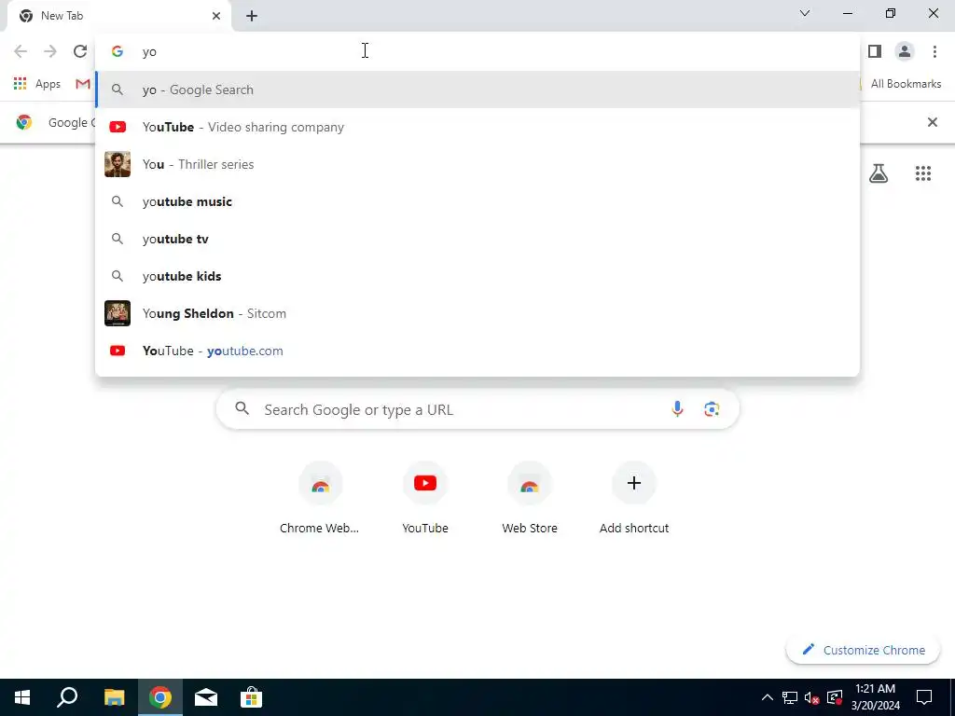Open the Customize Chrome button

point(863,650)
